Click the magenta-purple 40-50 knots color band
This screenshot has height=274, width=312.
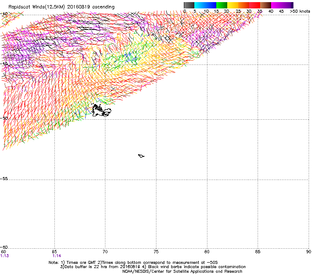(282, 5)
